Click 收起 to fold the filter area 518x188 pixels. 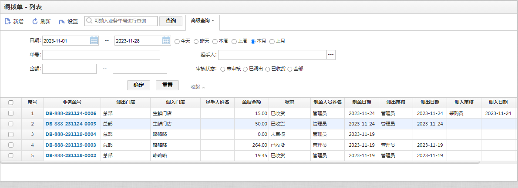pyautogui.click(x=198, y=87)
